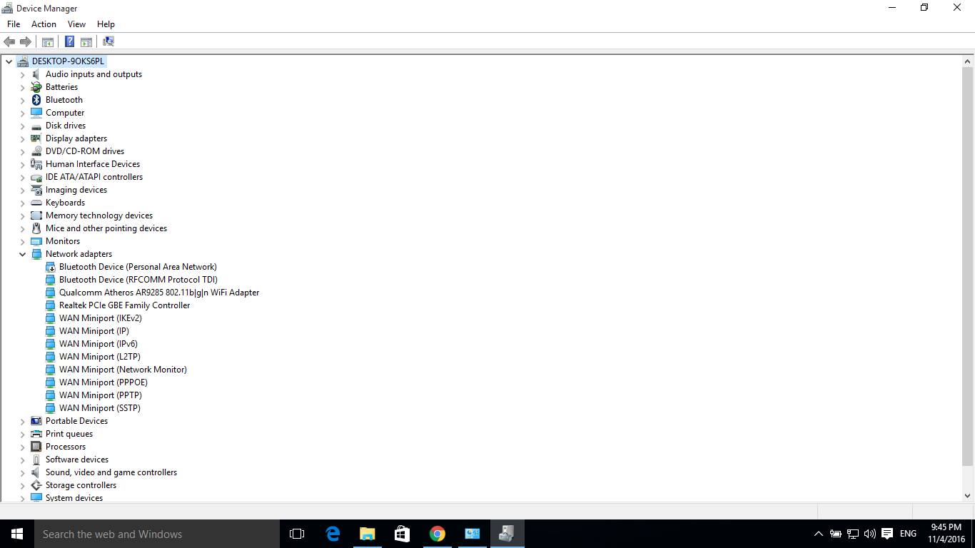Image resolution: width=975 pixels, height=548 pixels.
Task: Select WAN Miniport (IKEv2)
Action: (x=101, y=318)
